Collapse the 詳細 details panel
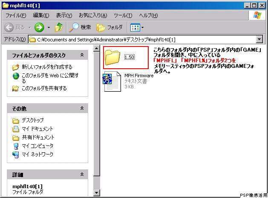268x198 pixels. [x=82, y=175]
